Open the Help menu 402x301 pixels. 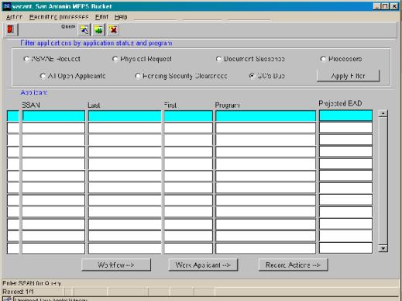121,17
